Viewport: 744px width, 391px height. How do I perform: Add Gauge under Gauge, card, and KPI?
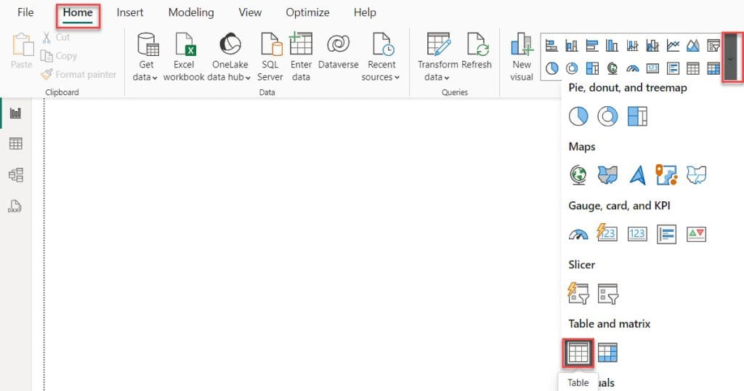tap(578, 234)
